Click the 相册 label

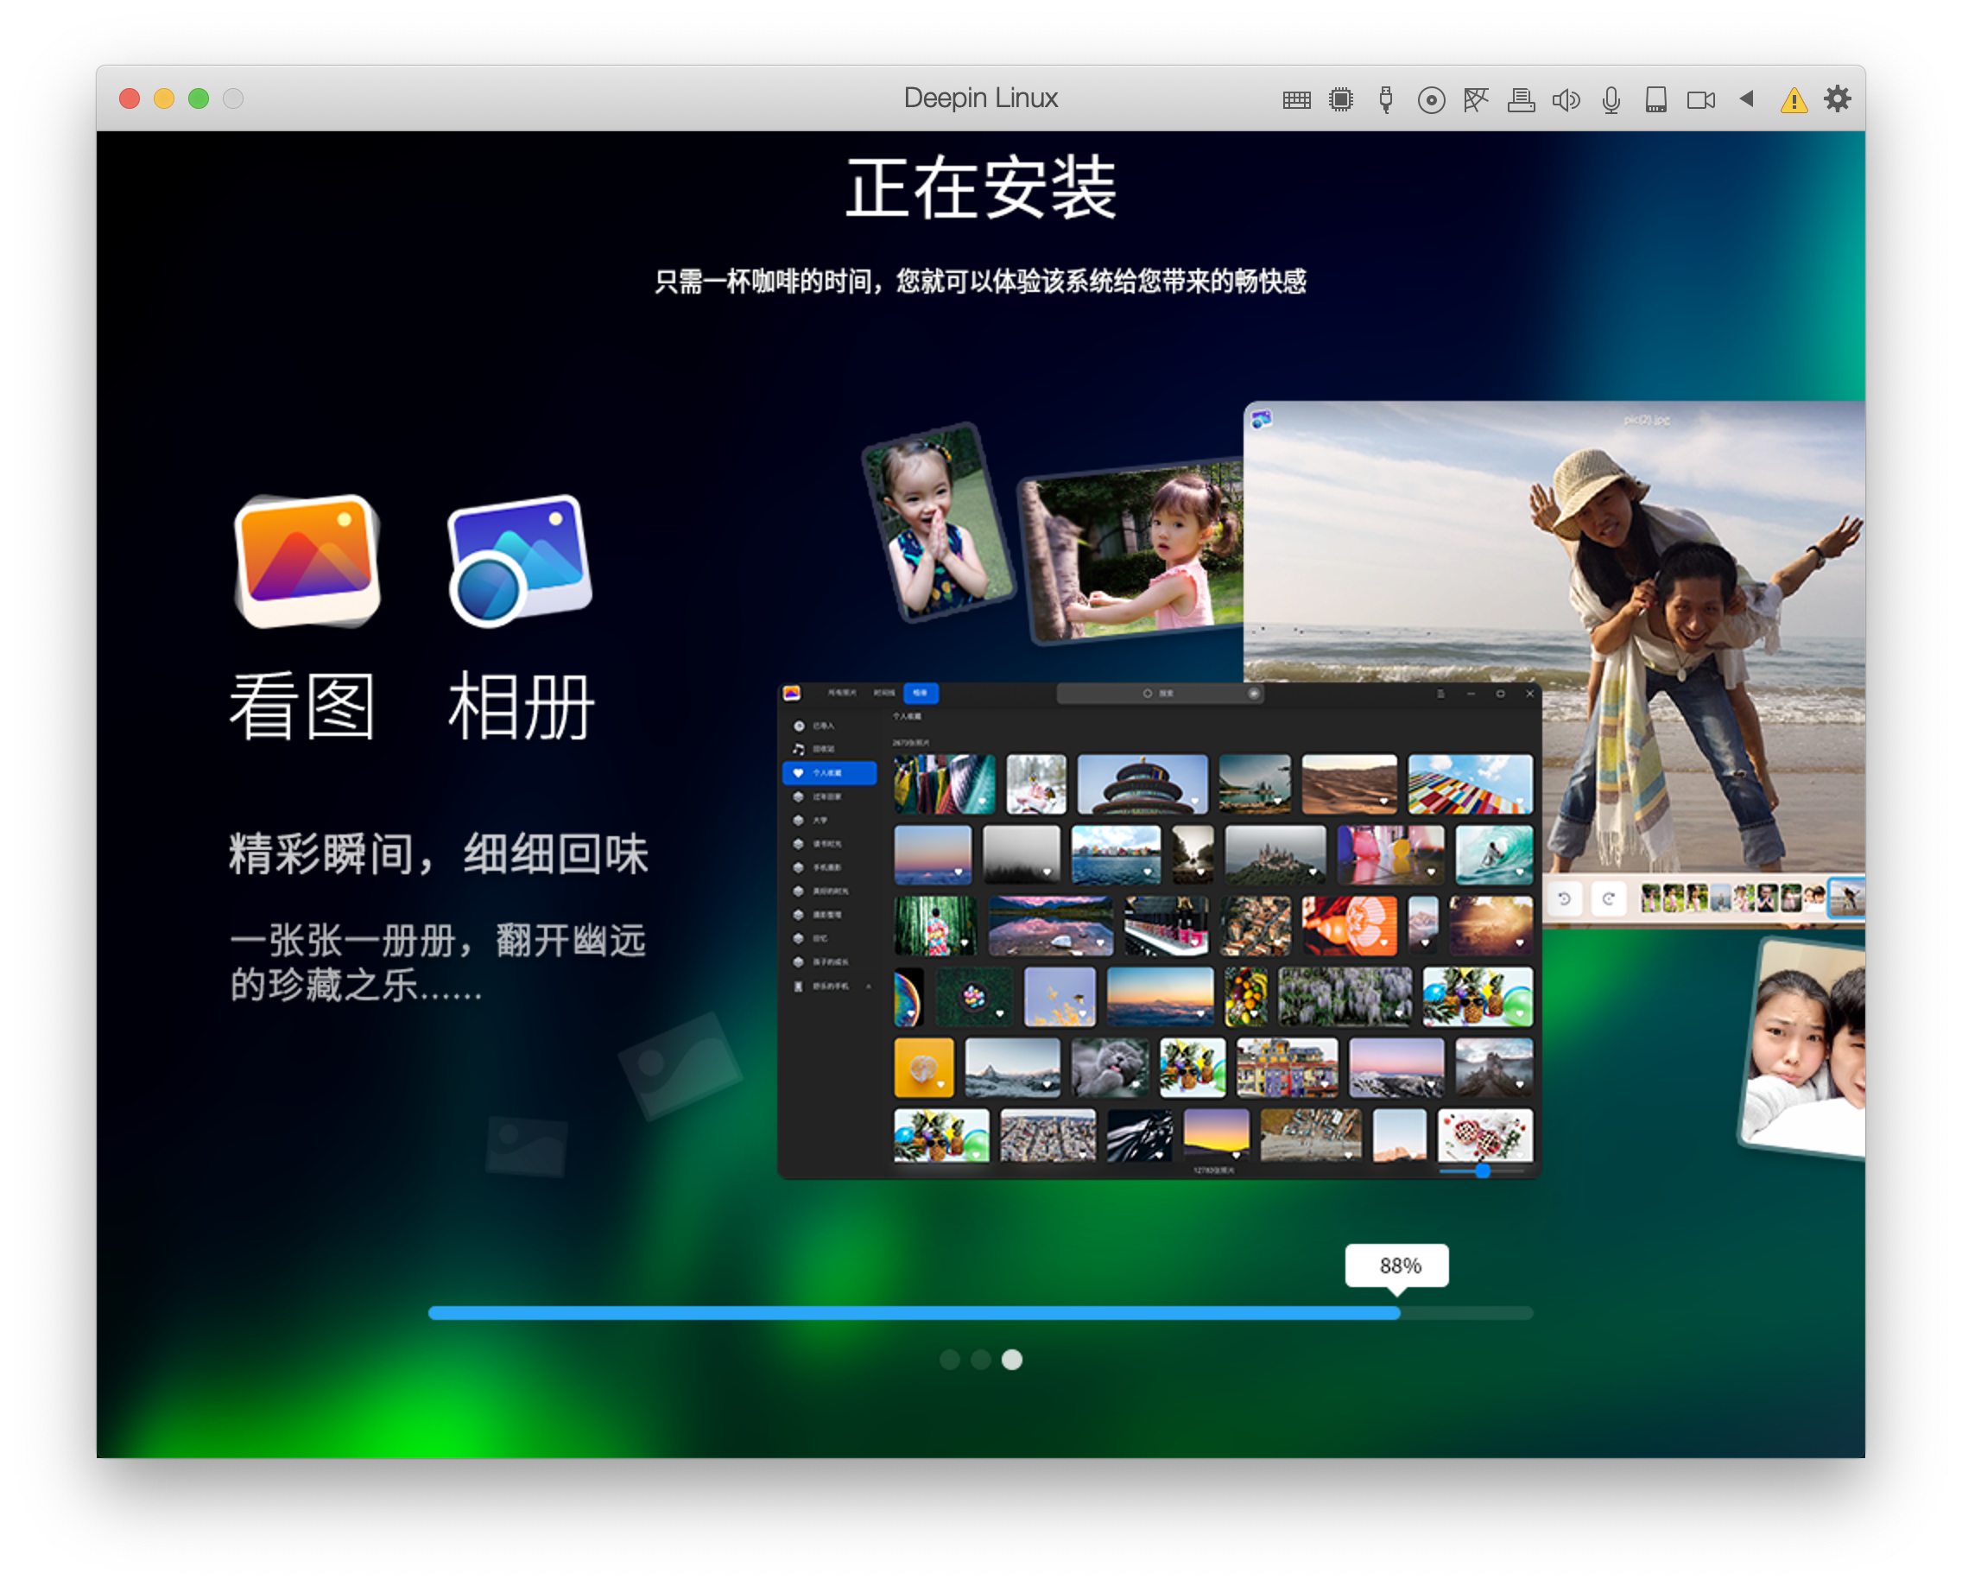(x=521, y=705)
